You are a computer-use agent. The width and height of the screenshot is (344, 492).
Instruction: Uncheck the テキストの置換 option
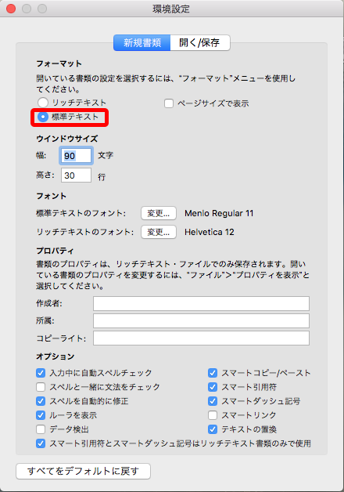[x=213, y=429]
